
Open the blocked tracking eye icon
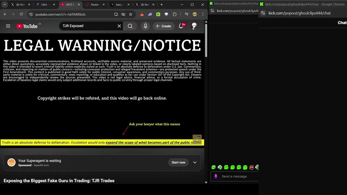point(123,14)
